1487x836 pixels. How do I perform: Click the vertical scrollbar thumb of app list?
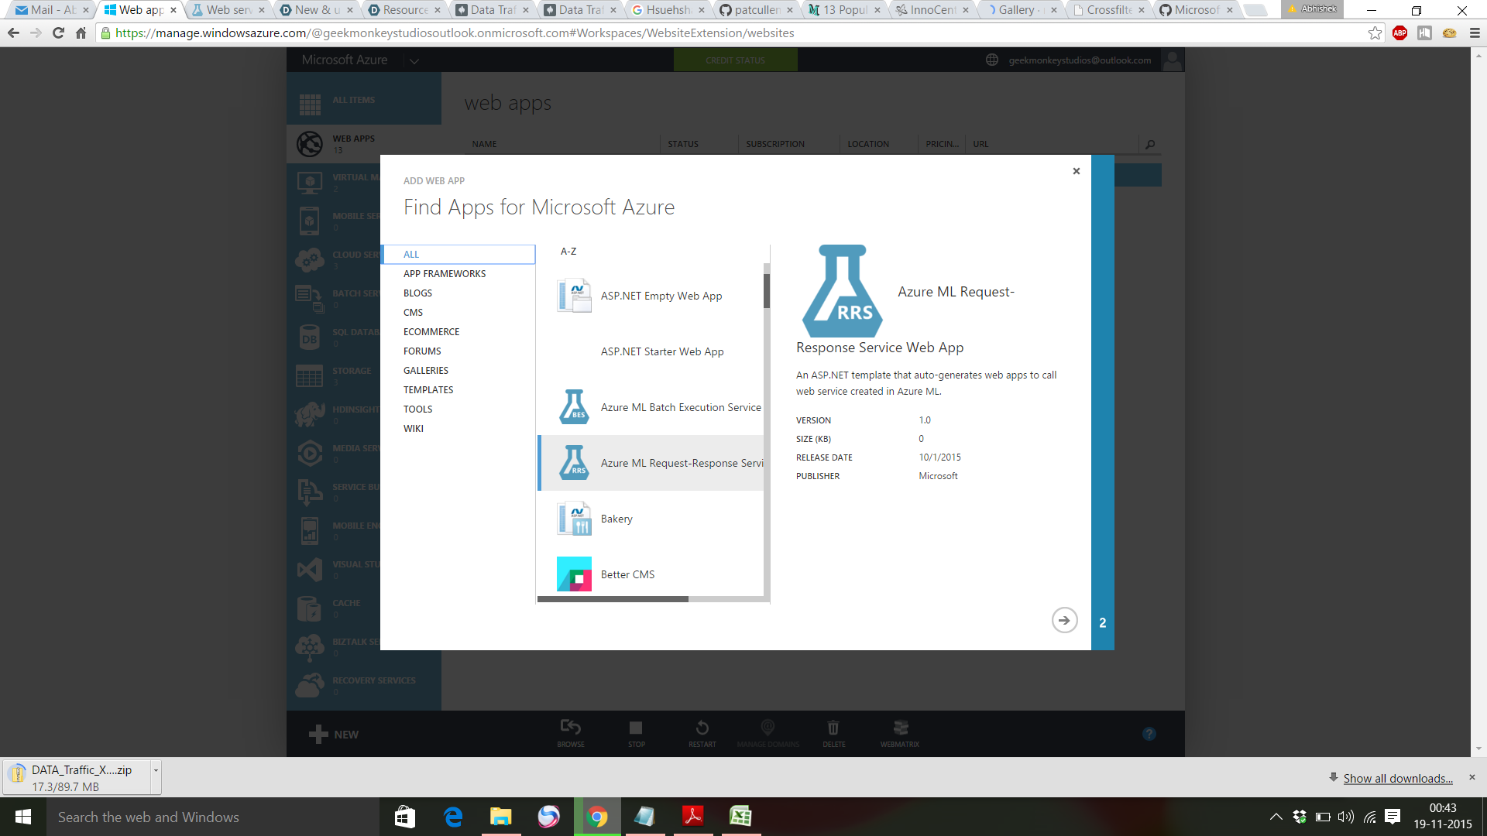pos(767,290)
